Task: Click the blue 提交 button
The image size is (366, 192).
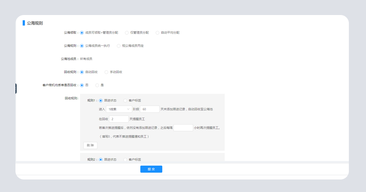Action: (x=151, y=169)
